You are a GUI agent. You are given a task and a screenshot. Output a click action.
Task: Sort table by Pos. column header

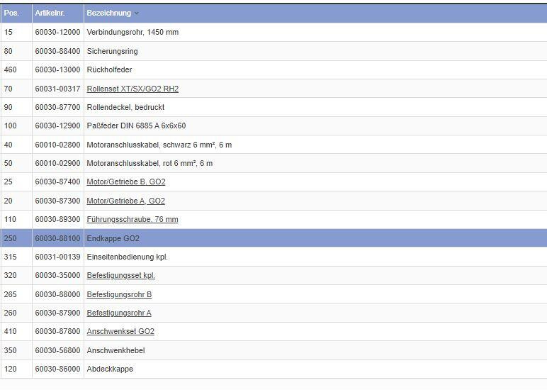click(11, 13)
